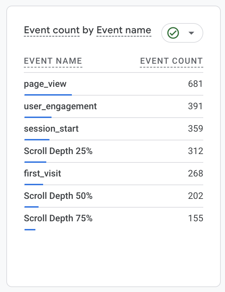Viewport: 225px width, 292px height.
Task: Click the blue bar under page_view
Action: pyautogui.click(x=48, y=95)
